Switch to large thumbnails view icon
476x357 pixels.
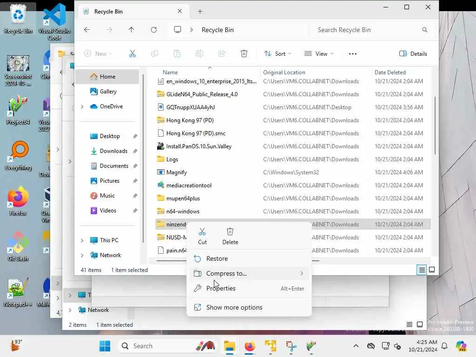432,270
